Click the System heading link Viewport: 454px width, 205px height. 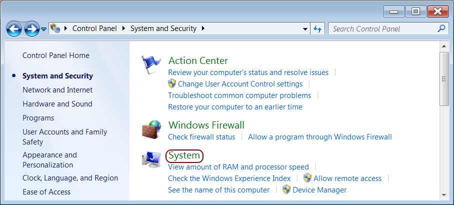click(184, 155)
